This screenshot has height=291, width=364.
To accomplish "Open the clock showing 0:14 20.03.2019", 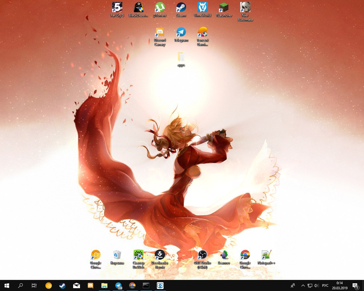I will [x=340, y=286].
